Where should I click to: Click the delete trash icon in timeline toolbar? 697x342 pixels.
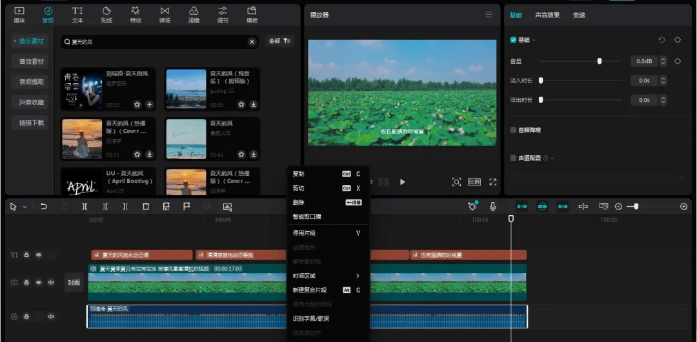(146, 206)
